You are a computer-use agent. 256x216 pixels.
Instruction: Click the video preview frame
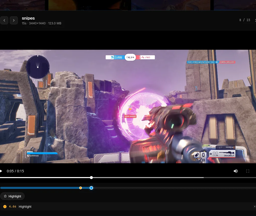point(128,106)
